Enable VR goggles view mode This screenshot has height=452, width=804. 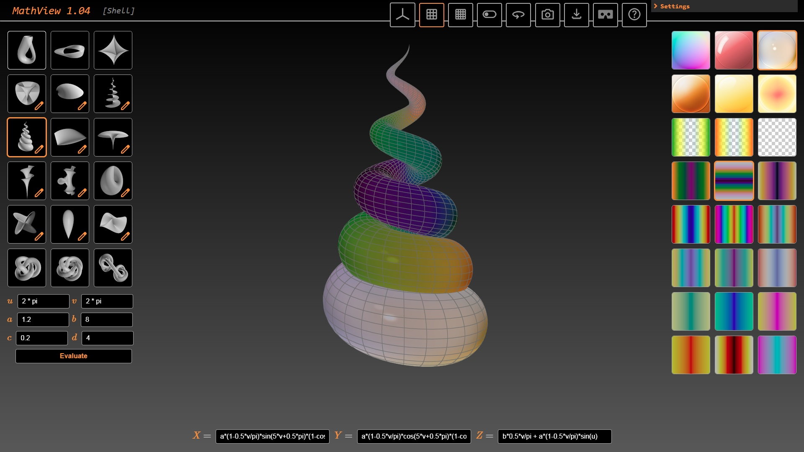[605, 15]
